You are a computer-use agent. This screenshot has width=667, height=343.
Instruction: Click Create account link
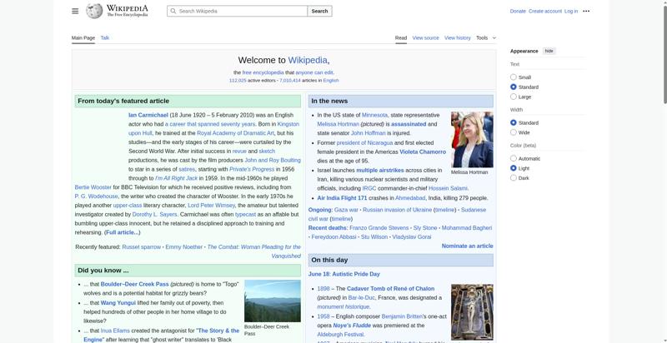click(x=545, y=11)
